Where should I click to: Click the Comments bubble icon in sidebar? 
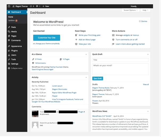click(9, 40)
